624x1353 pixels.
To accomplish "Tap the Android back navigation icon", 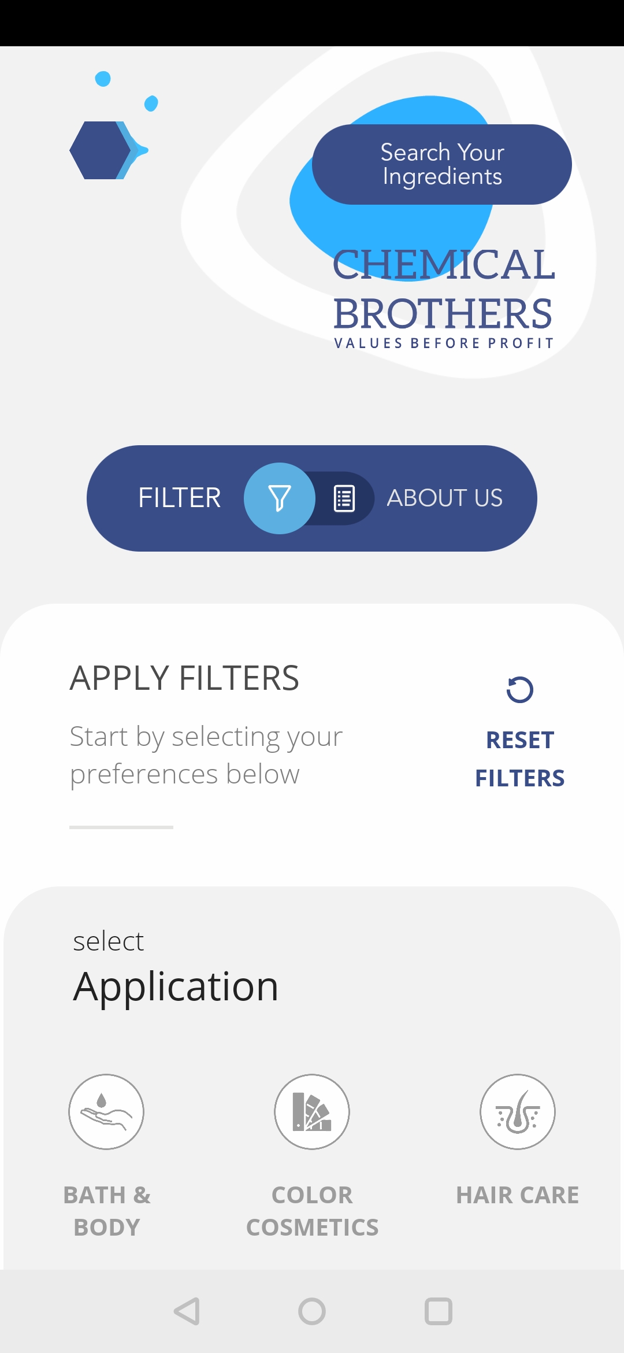I will [x=187, y=1311].
